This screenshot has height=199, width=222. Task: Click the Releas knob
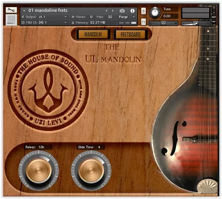pyautogui.click(x=39, y=171)
